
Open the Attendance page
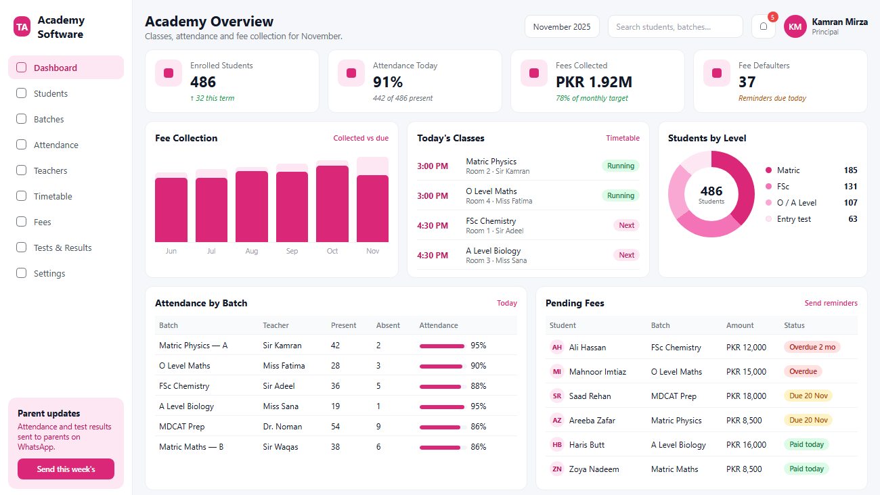pyautogui.click(x=66, y=145)
